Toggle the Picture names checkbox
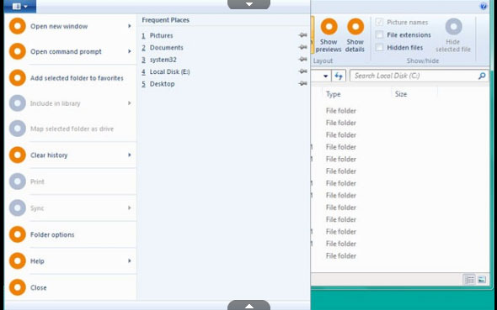The height and width of the screenshot is (310, 497). [379, 23]
